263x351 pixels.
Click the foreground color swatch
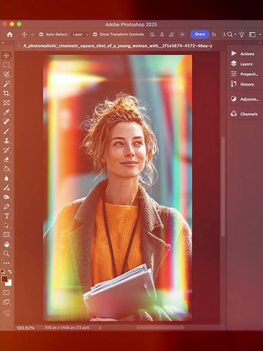5,279
